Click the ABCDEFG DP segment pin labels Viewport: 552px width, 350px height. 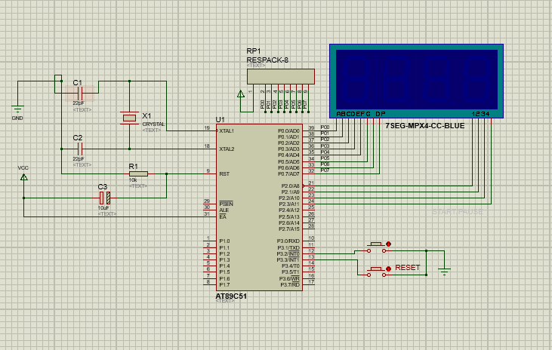click(x=361, y=114)
